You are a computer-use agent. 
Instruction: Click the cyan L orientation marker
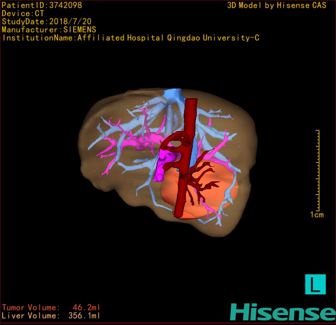click(315, 284)
